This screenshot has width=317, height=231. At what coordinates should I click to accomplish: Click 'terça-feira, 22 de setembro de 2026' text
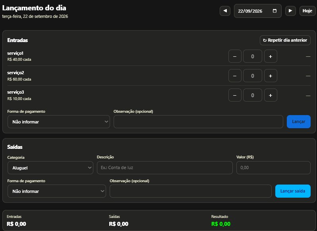35,16
